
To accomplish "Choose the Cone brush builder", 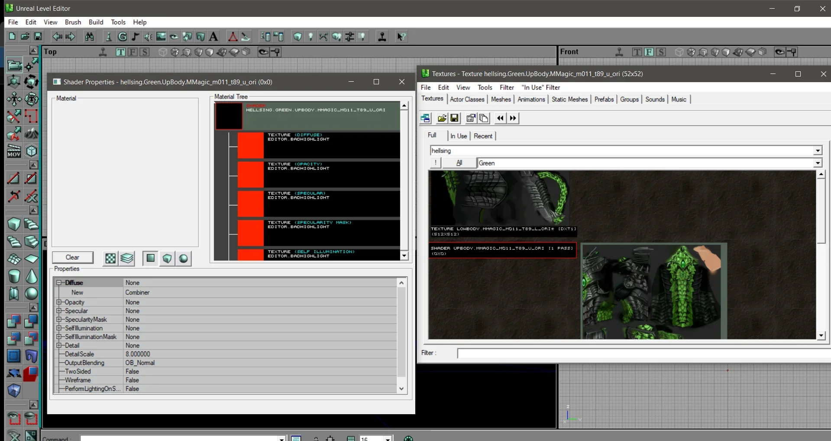I will tap(31, 277).
